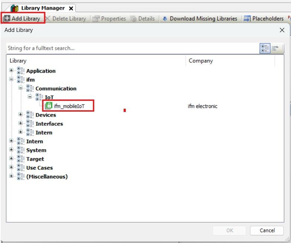Collapse the Communication tree node
The width and height of the screenshot is (291, 243).
pyautogui.click(x=20, y=88)
